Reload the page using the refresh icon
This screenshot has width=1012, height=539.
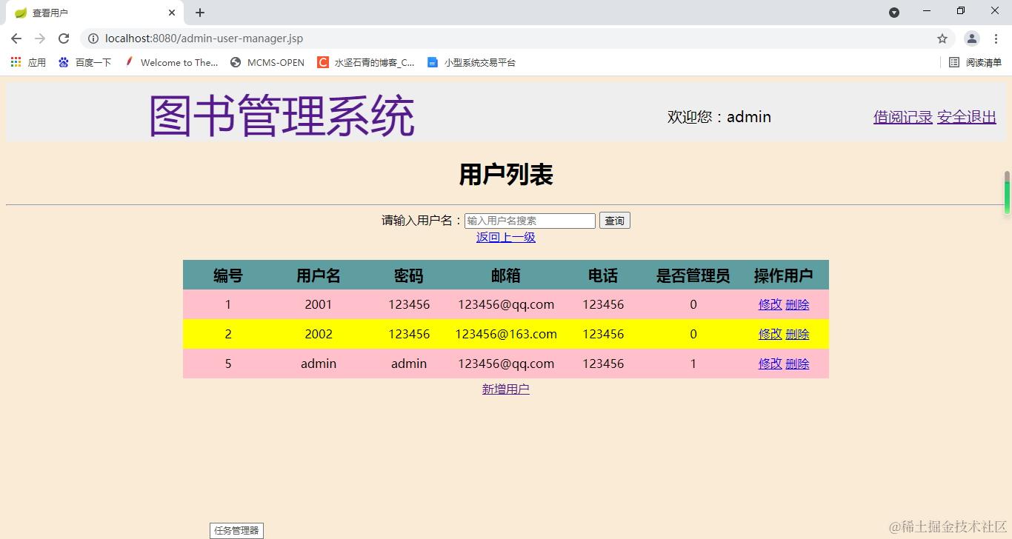pyautogui.click(x=64, y=38)
